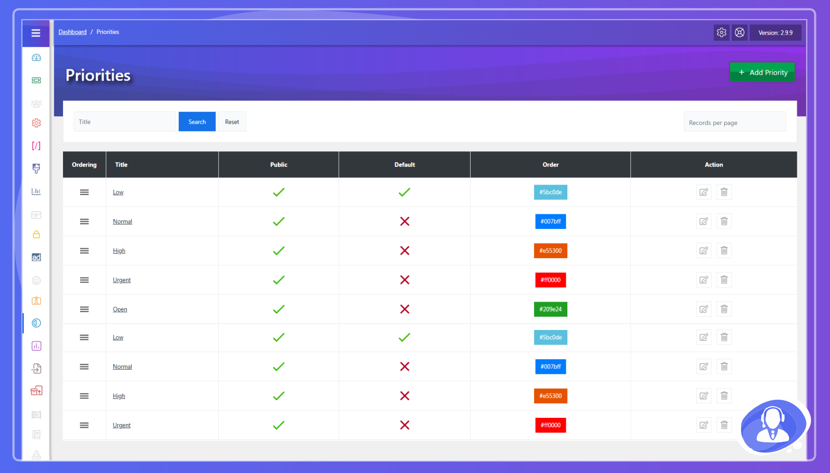Click the green Public checkmark of the first Urgent row
The width and height of the screenshot is (830, 473).
tap(279, 280)
